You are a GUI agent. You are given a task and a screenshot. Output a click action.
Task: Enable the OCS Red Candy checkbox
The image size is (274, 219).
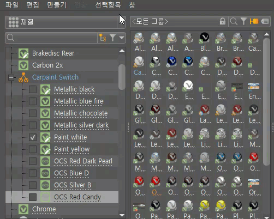coord(33,197)
